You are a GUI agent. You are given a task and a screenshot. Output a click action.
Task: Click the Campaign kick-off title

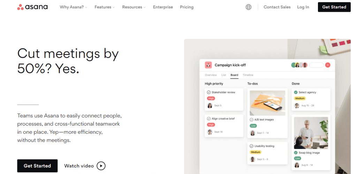tap(230, 65)
